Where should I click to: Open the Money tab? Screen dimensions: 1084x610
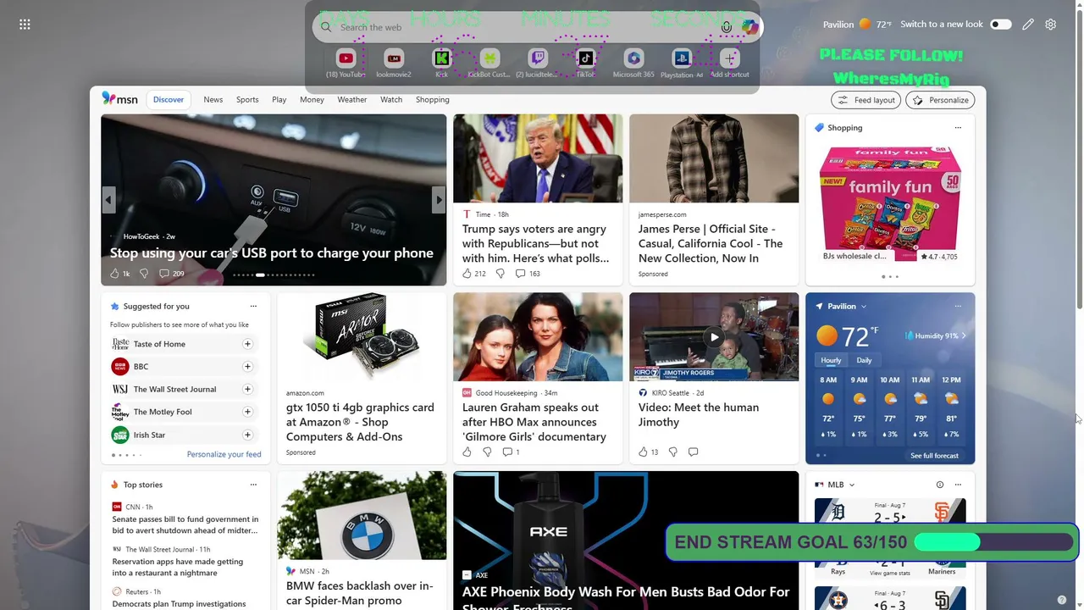coord(312,100)
